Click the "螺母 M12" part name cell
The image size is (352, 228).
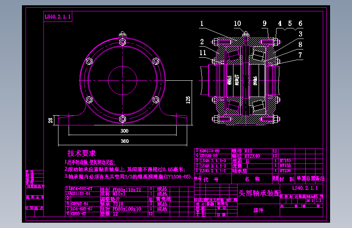coord(242,151)
